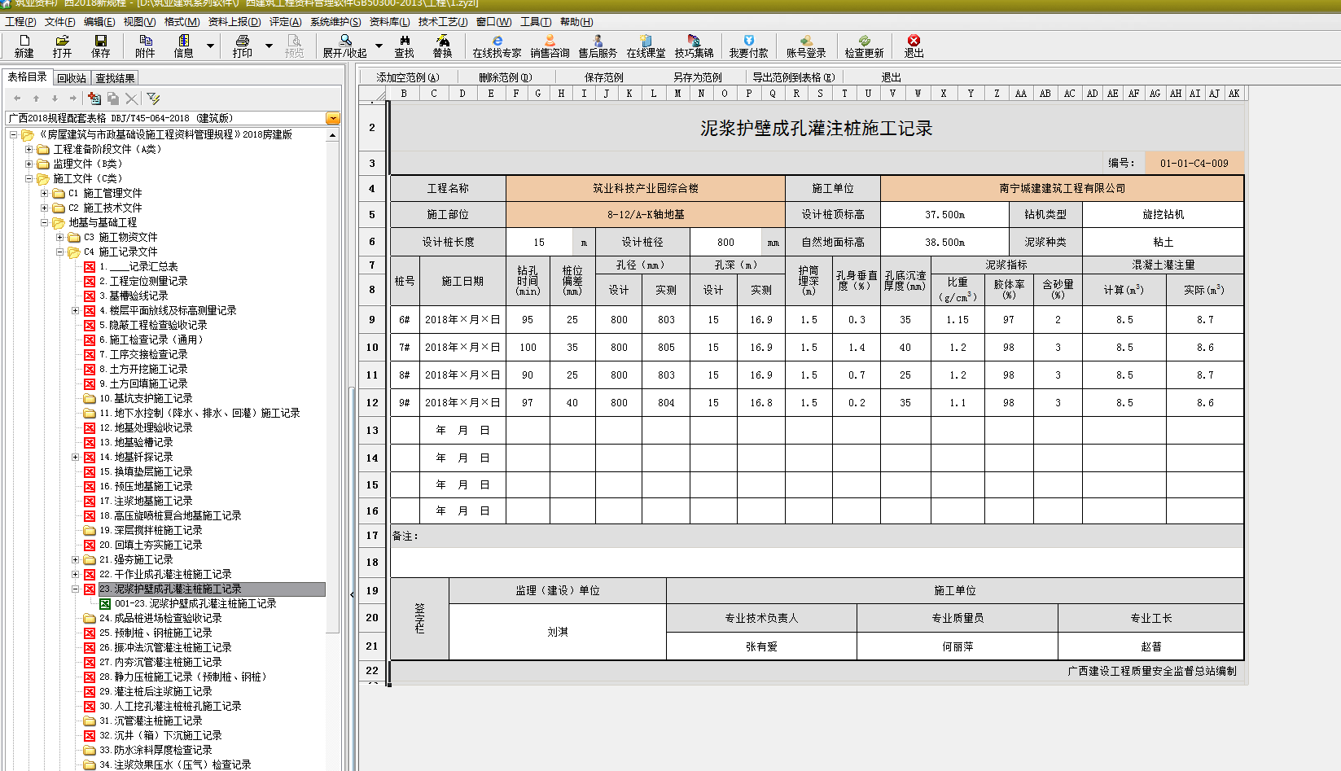Click the tree scrollbar up arrow
Image resolution: width=1341 pixels, height=771 pixels.
pyautogui.click(x=333, y=136)
